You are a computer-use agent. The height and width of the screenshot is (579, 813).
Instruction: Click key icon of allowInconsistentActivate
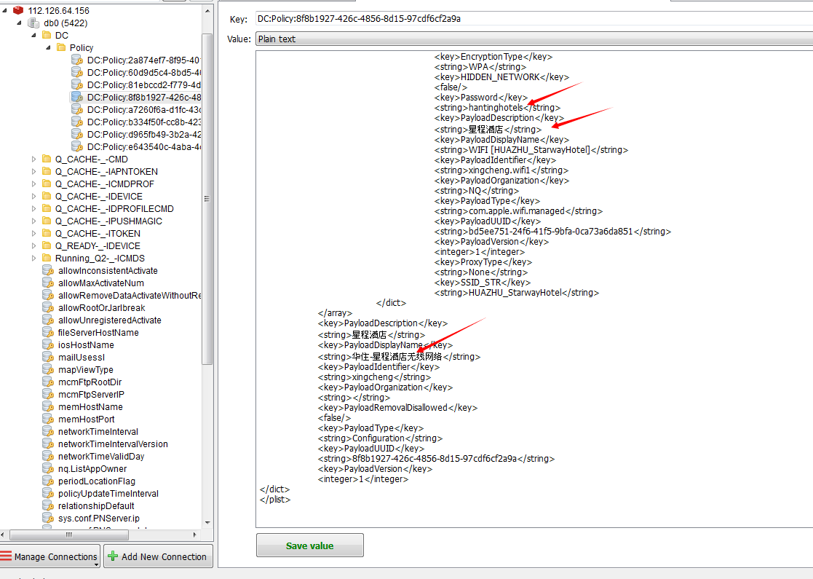pyautogui.click(x=48, y=270)
